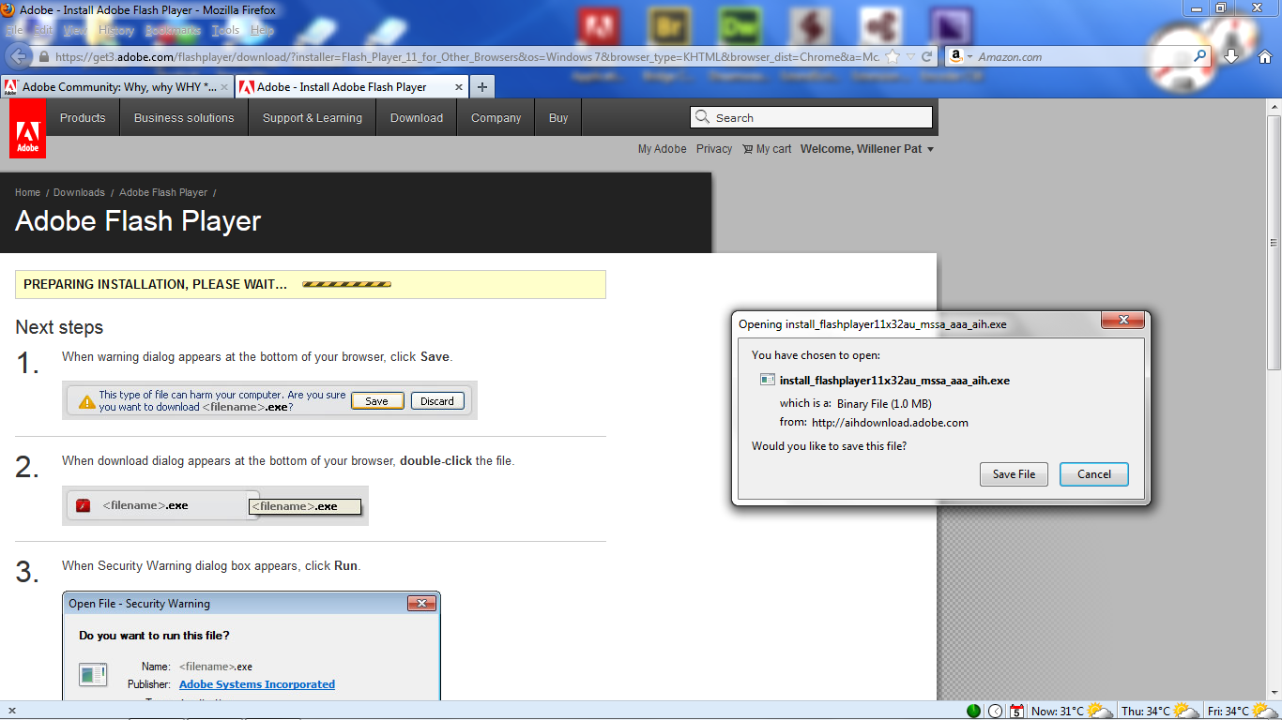This screenshot has width=1282, height=720.
Task: Click the Now: 31°C weather reading
Action: tap(1072, 712)
